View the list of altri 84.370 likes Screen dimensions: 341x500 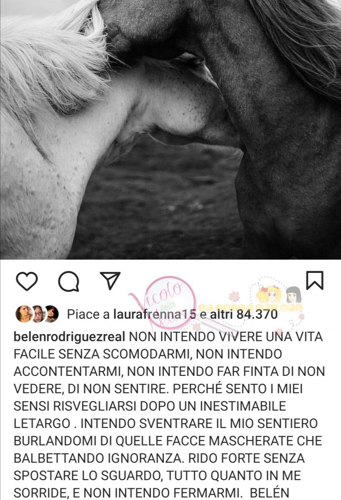(x=243, y=315)
